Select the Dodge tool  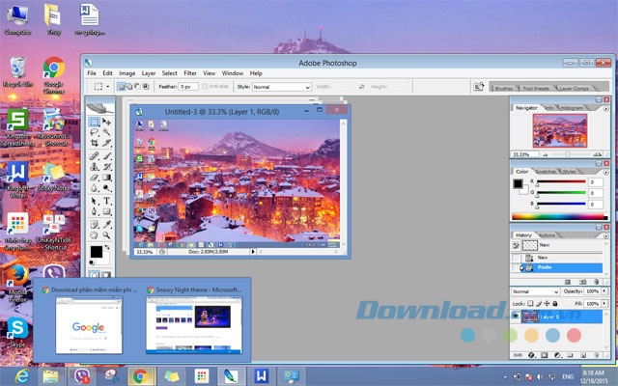coord(106,188)
